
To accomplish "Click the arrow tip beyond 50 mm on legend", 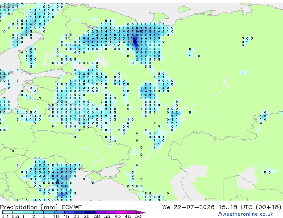I will pyautogui.click(x=141, y=212).
